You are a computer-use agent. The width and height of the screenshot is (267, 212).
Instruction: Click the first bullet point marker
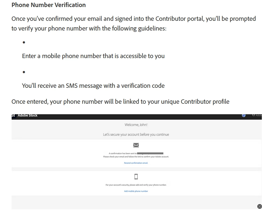click(x=24, y=42)
